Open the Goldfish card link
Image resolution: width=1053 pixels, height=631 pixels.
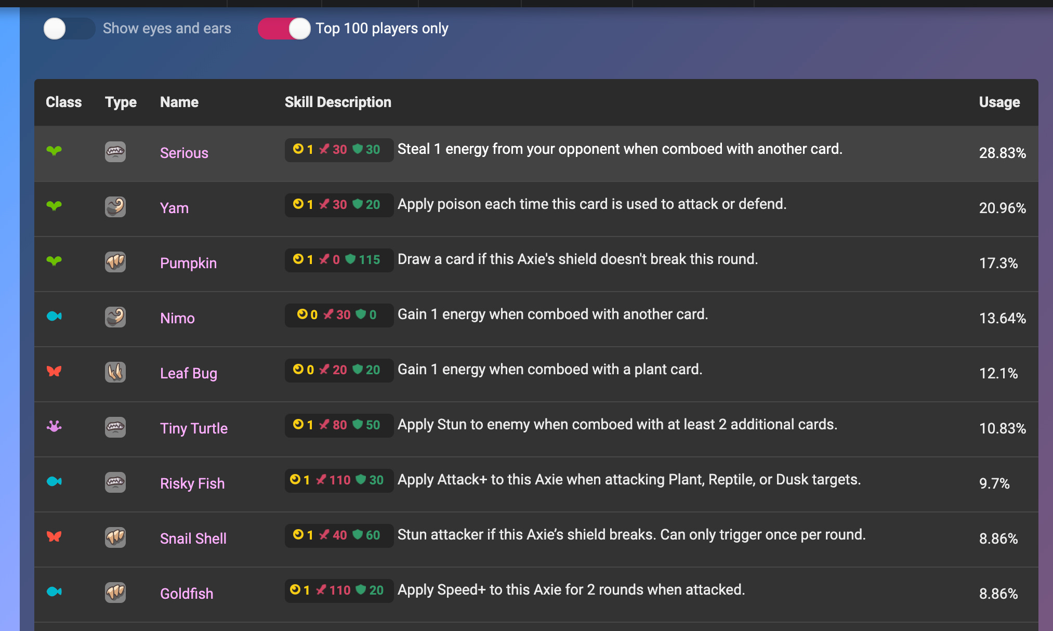click(187, 594)
